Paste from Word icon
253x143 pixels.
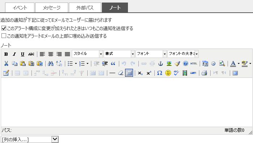(x=40, y=63)
